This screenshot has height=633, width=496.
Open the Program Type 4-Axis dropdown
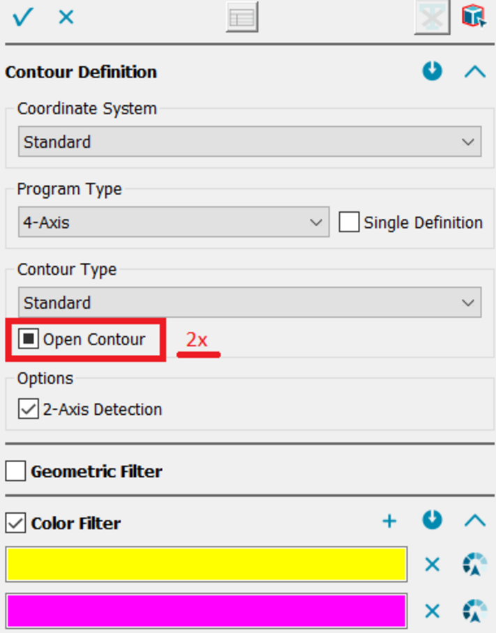pos(173,222)
